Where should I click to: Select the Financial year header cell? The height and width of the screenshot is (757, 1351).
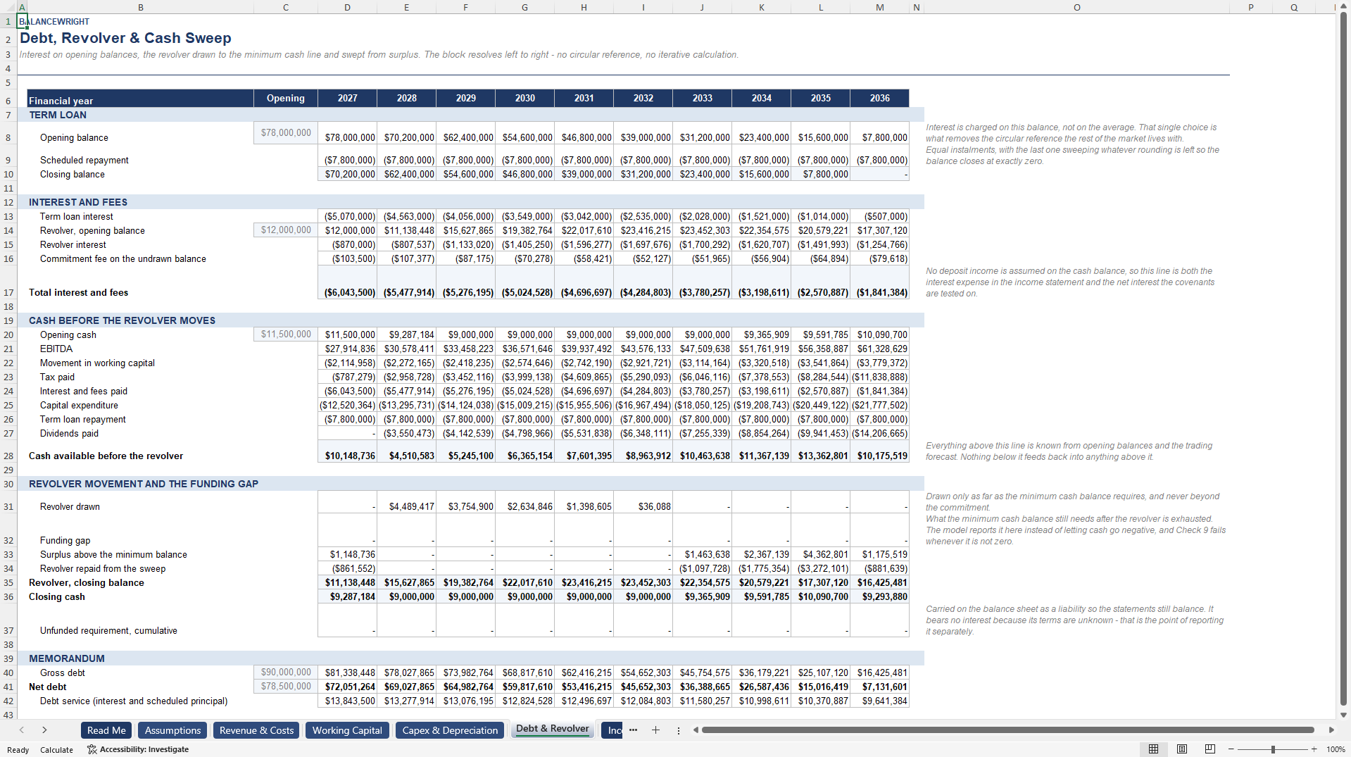coord(140,98)
